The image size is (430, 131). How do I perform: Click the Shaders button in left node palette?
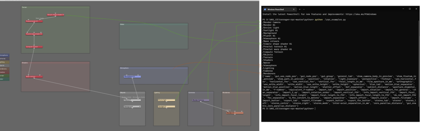click(x=5, y=72)
